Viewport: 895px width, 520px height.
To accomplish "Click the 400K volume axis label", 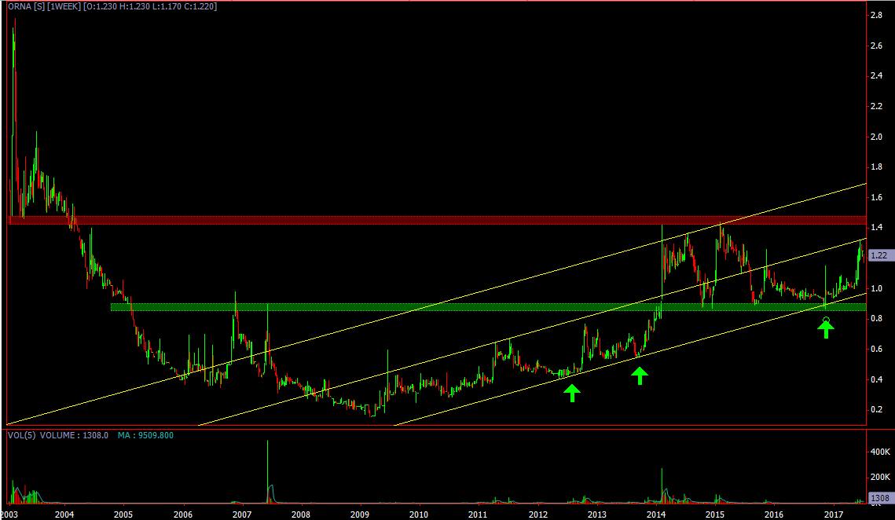I will point(879,452).
